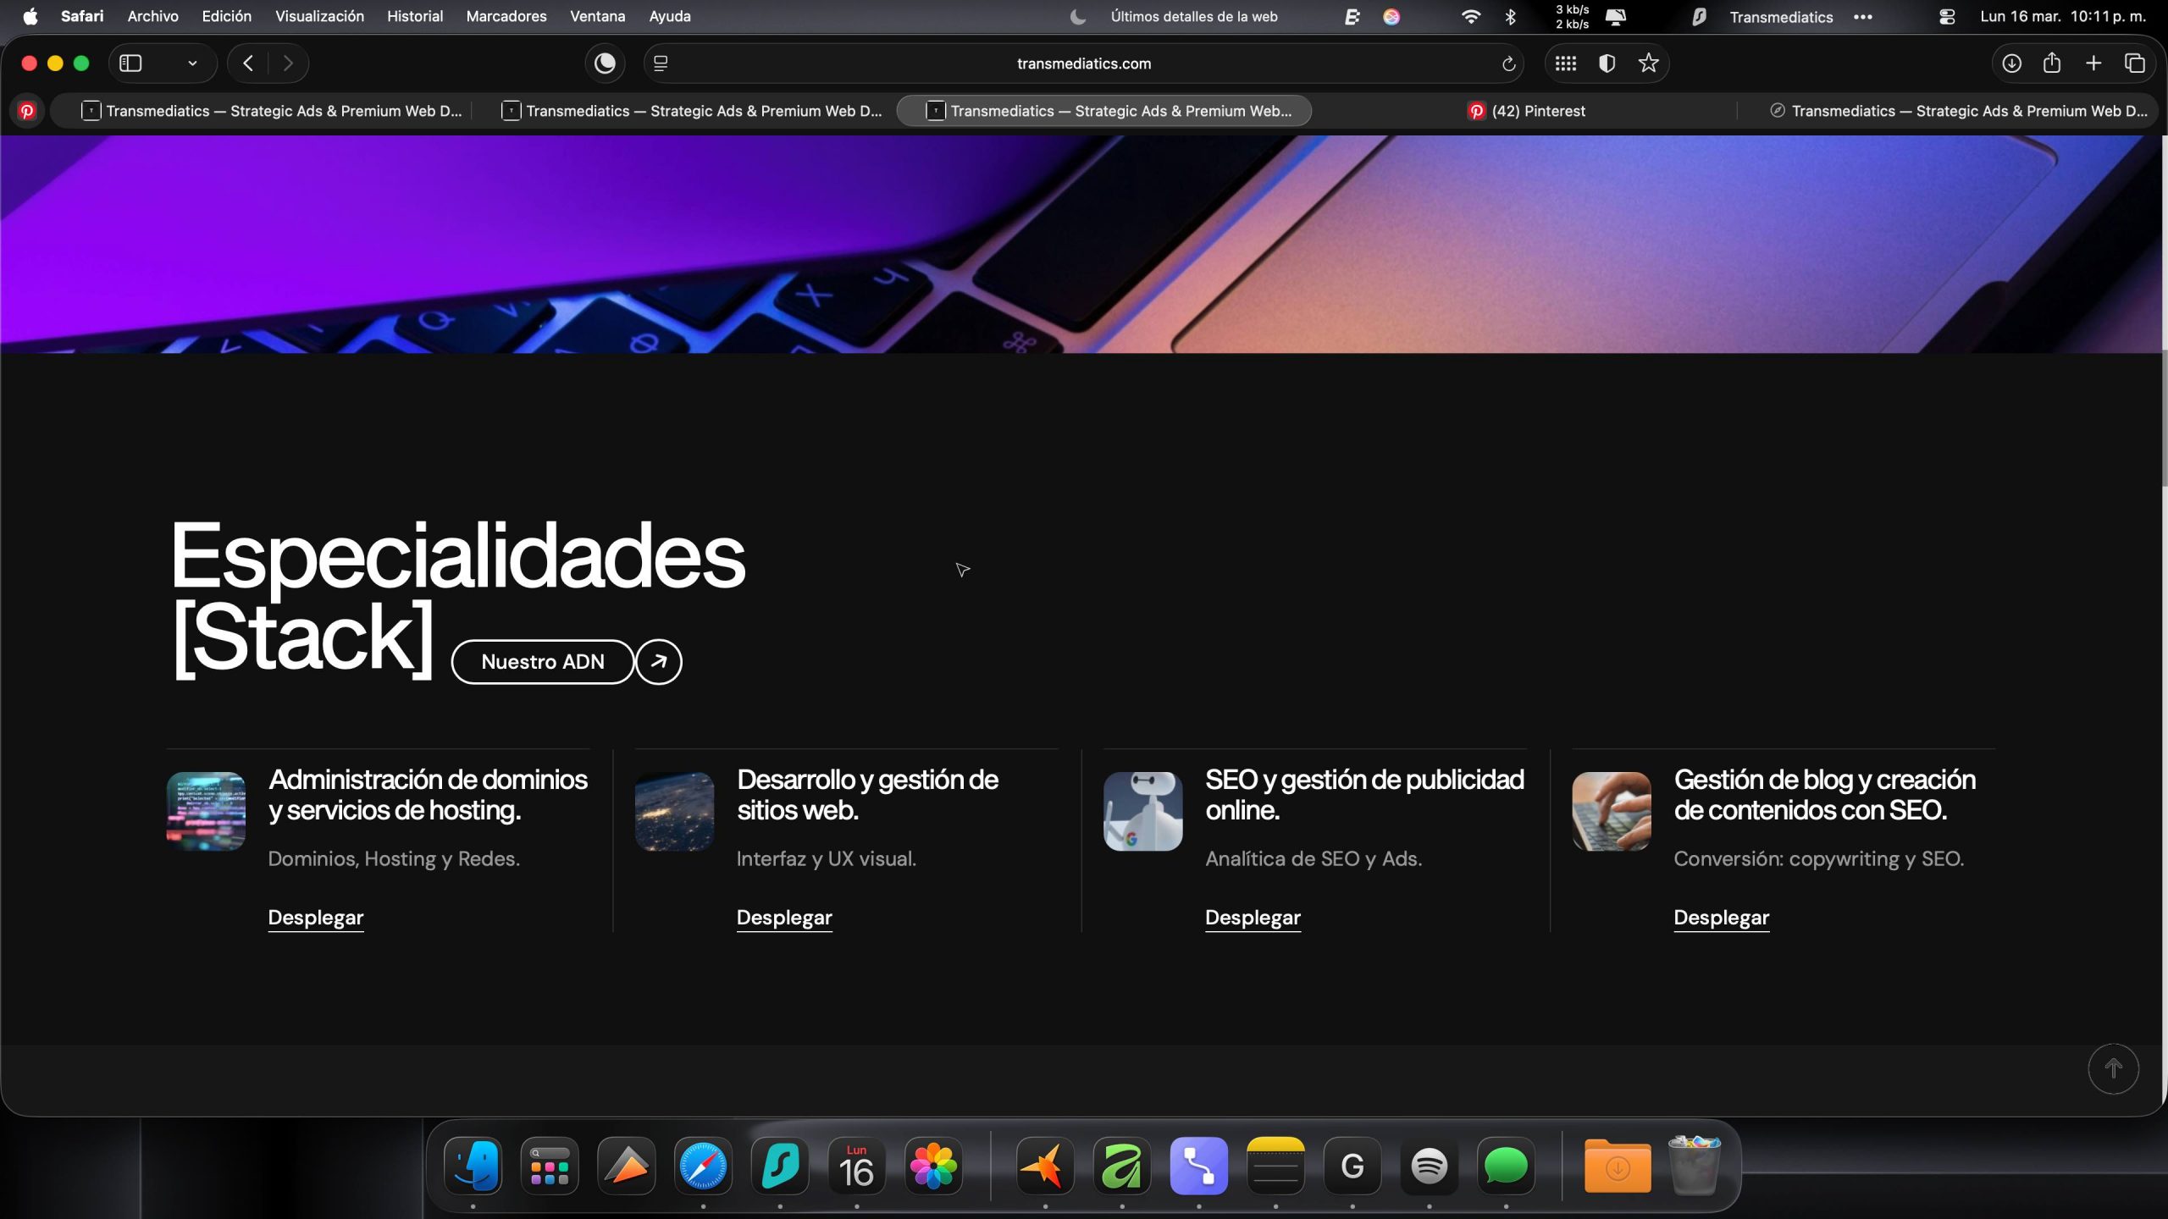2168x1219 pixels.
Task: Click the Share icon in Safari toolbar
Action: click(2052, 63)
